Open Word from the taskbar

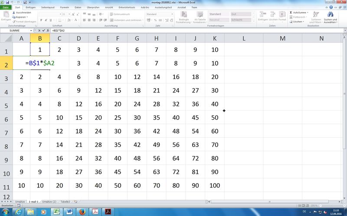69,212
